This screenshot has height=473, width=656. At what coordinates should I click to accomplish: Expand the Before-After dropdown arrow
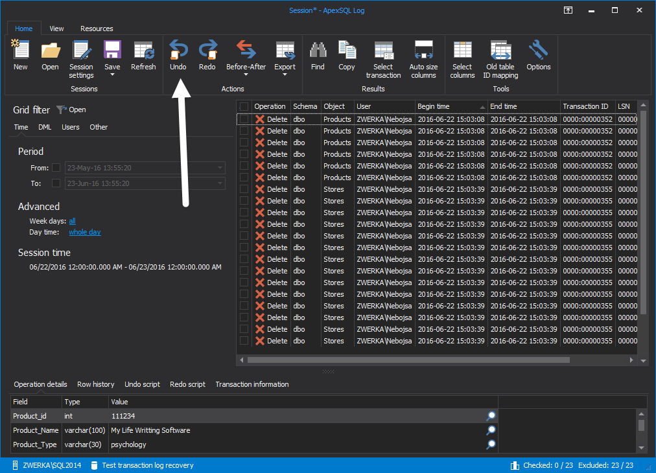246,75
